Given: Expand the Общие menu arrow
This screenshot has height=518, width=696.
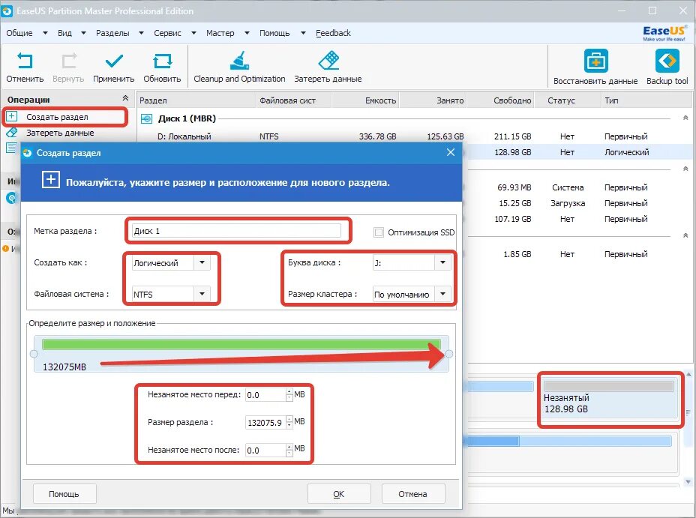Looking at the screenshot, I should pyautogui.click(x=45, y=33).
